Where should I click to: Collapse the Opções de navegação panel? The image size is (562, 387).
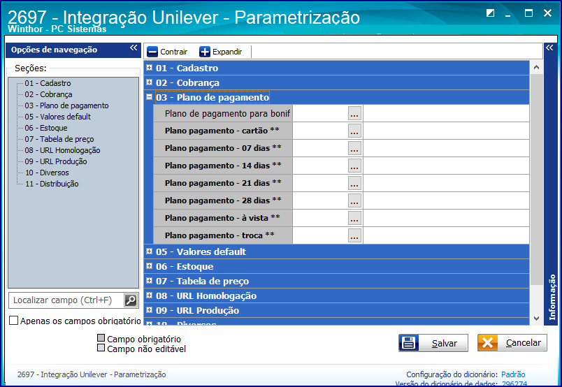coord(134,48)
